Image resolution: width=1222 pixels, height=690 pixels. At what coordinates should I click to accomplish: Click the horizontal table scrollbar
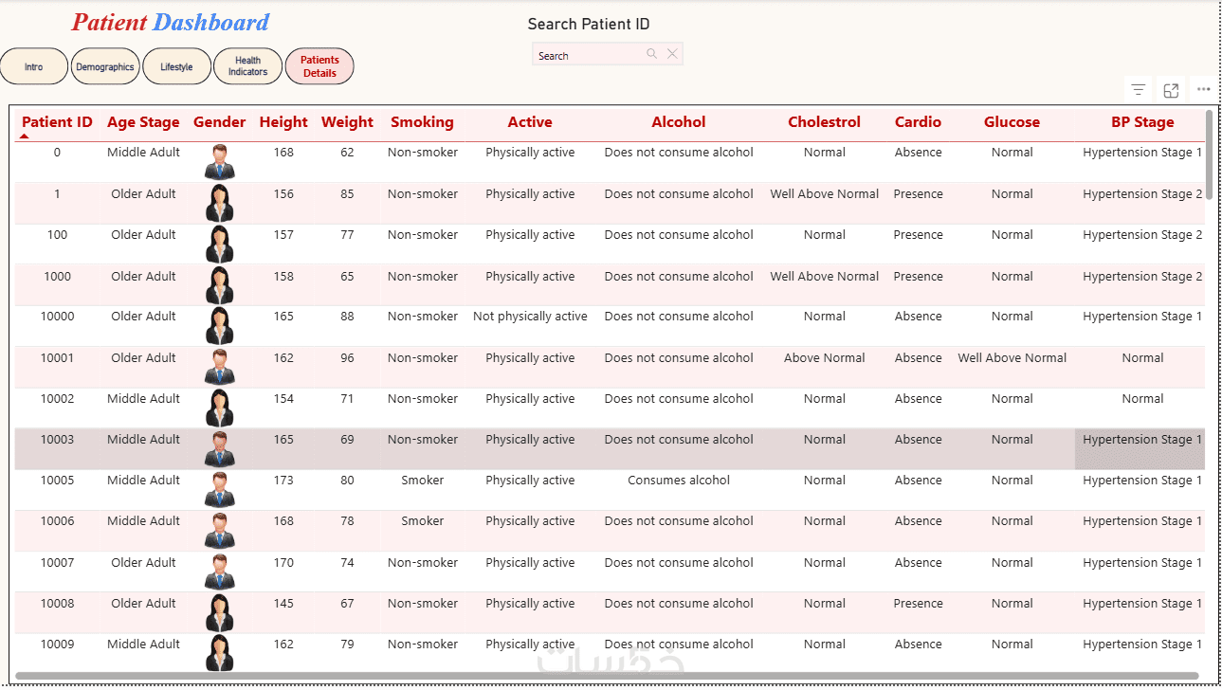(607, 676)
